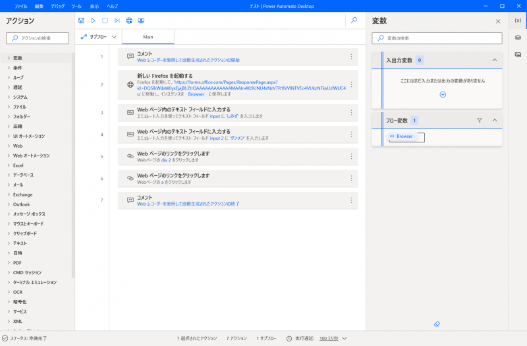Click the forms.office.com URL link
The width and height of the screenshot is (527, 346).
point(241,88)
